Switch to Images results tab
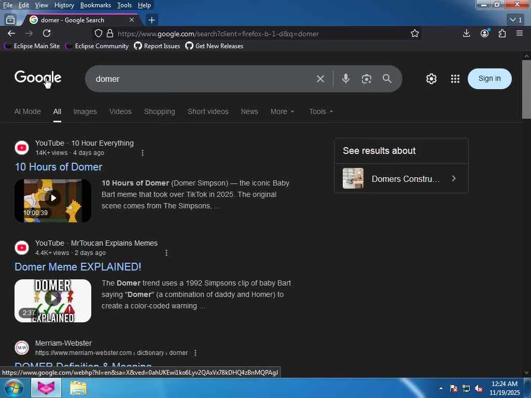The height and width of the screenshot is (398, 531). (85, 111)
